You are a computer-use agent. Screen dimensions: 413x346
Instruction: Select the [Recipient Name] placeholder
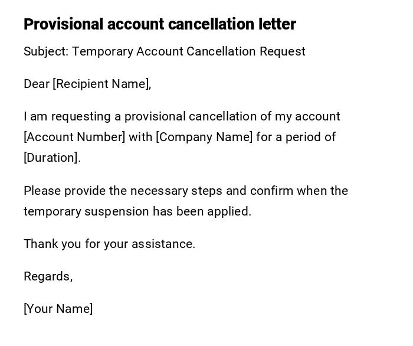point(101,84)
